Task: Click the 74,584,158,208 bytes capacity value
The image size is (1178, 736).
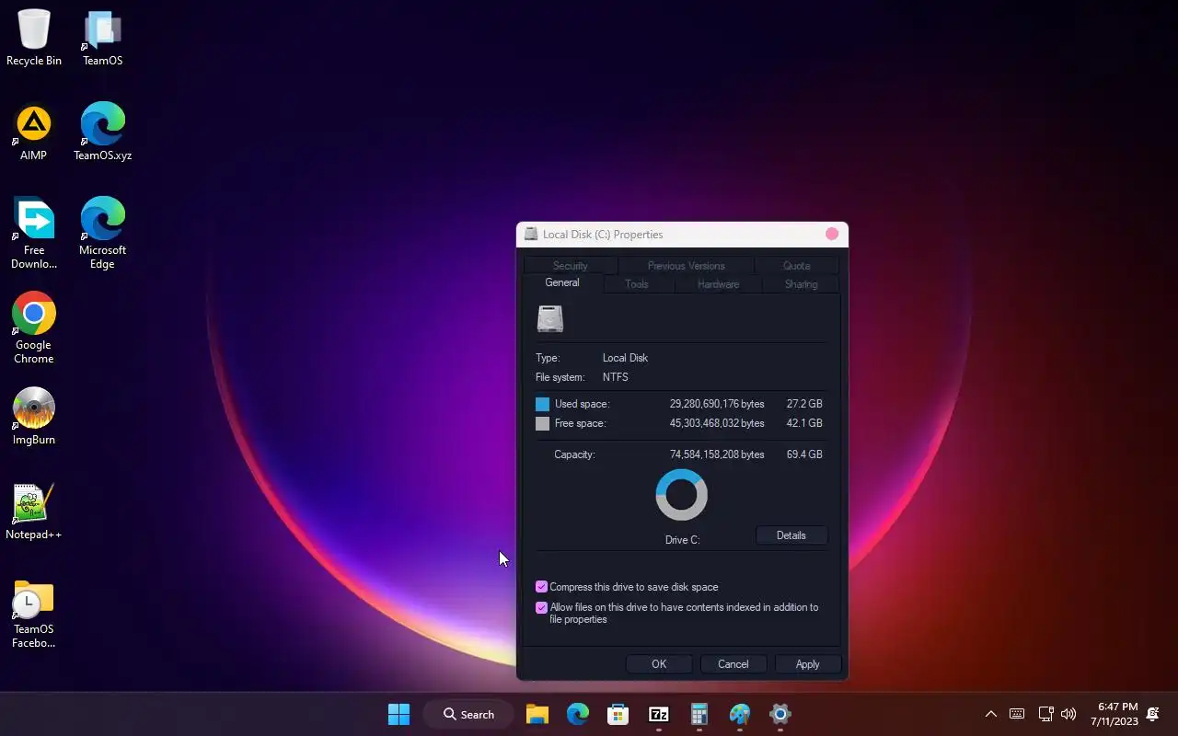Action: point(717,454)
